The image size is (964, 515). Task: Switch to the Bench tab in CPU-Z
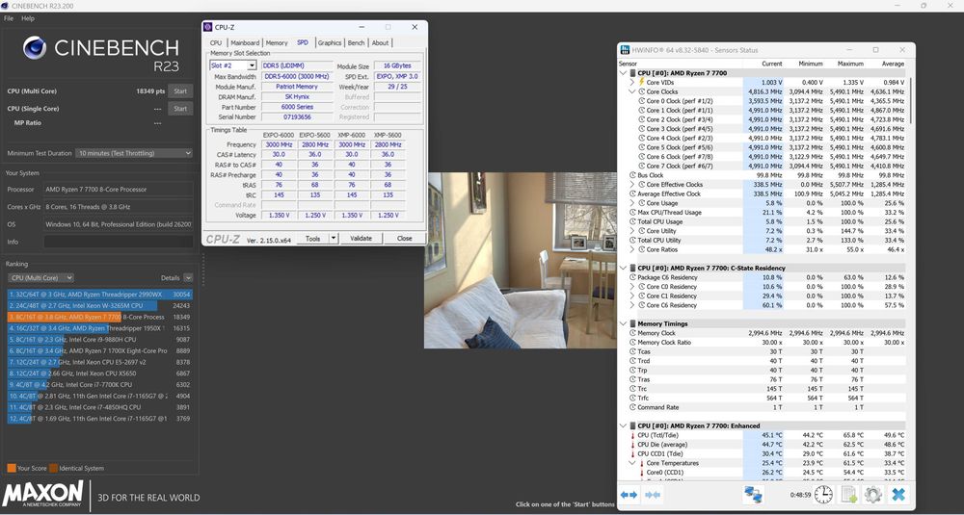coord(356,43)
